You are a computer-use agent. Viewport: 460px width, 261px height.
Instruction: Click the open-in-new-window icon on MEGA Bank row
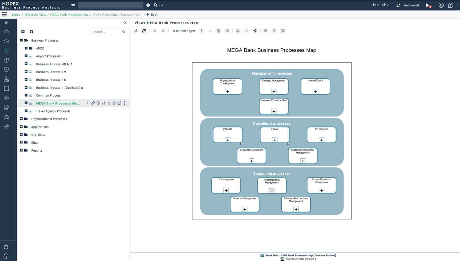pos(119,103)
